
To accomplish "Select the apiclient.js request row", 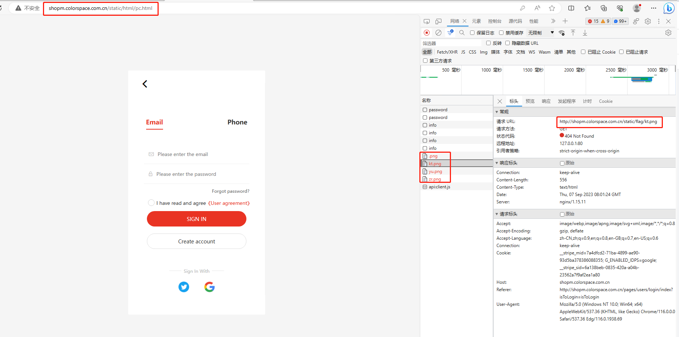I will pos(456,187).
